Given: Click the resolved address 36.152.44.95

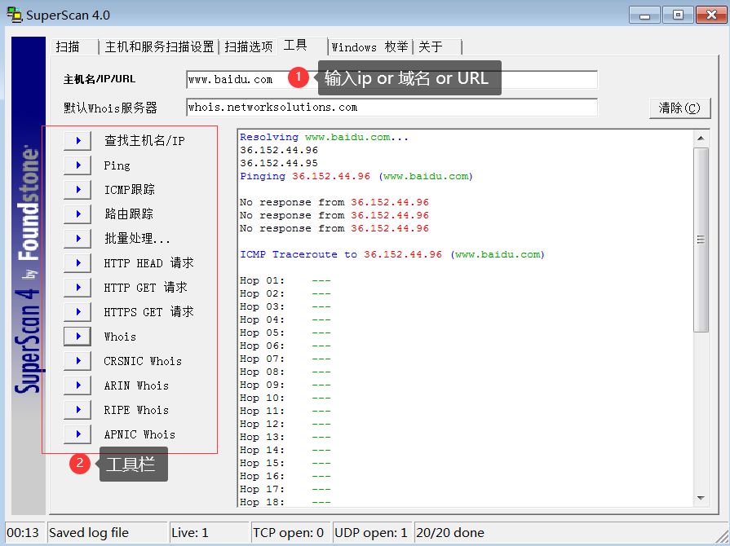Looking at the screenshot, I should point(279,163).
